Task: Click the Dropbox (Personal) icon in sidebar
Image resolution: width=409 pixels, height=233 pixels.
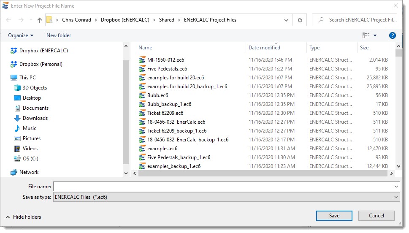Action: (x=14, y=64)
